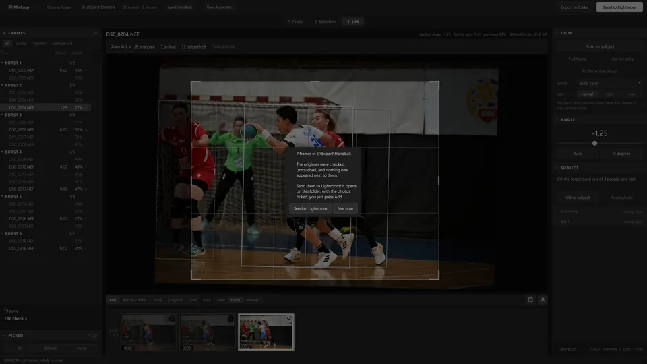Open thumbnail 0203 in filmstrip

click(207, 332)
